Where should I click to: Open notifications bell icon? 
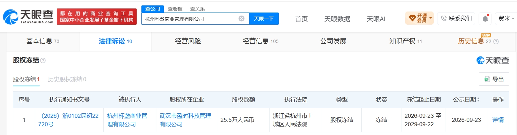(x=485, y=19)
